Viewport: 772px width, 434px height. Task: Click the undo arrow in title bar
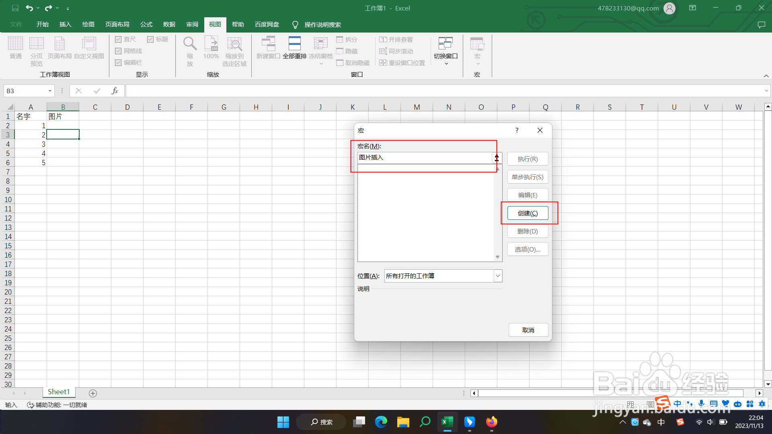pos(29,8)
